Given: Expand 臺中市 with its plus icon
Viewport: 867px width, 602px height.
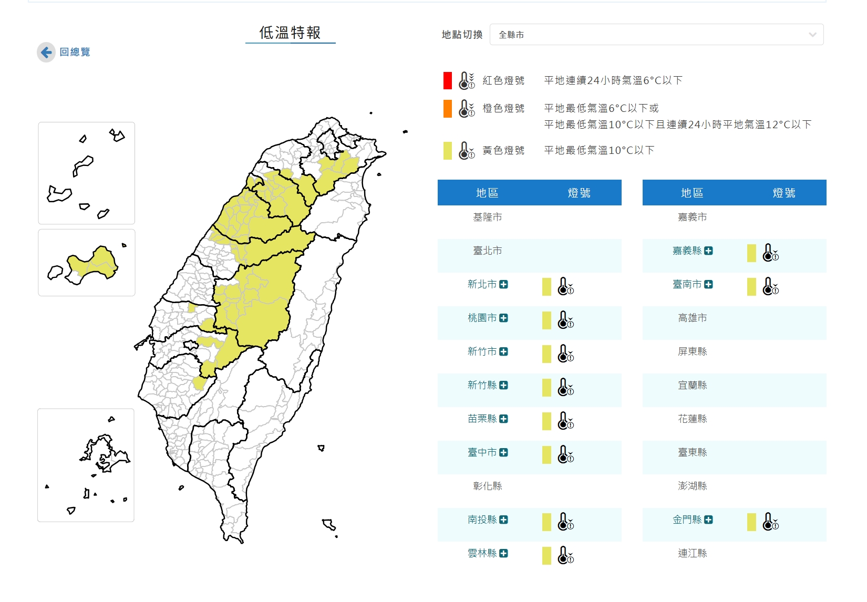Looking at the screenshot, I should tap(503, 452).
